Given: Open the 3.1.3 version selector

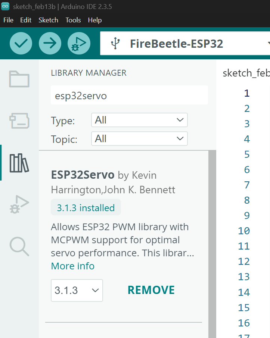Looking at the screenshot, I should click(77, 290).
